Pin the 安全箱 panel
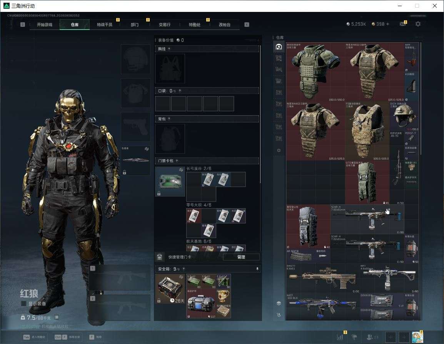The height and width of the screenshot is (344, 444). pyautogui.click(x=257, y=269)
